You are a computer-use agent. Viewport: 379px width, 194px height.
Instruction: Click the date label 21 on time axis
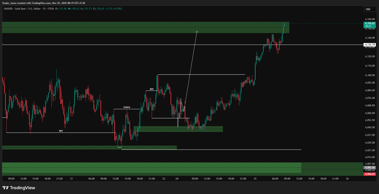71,179
